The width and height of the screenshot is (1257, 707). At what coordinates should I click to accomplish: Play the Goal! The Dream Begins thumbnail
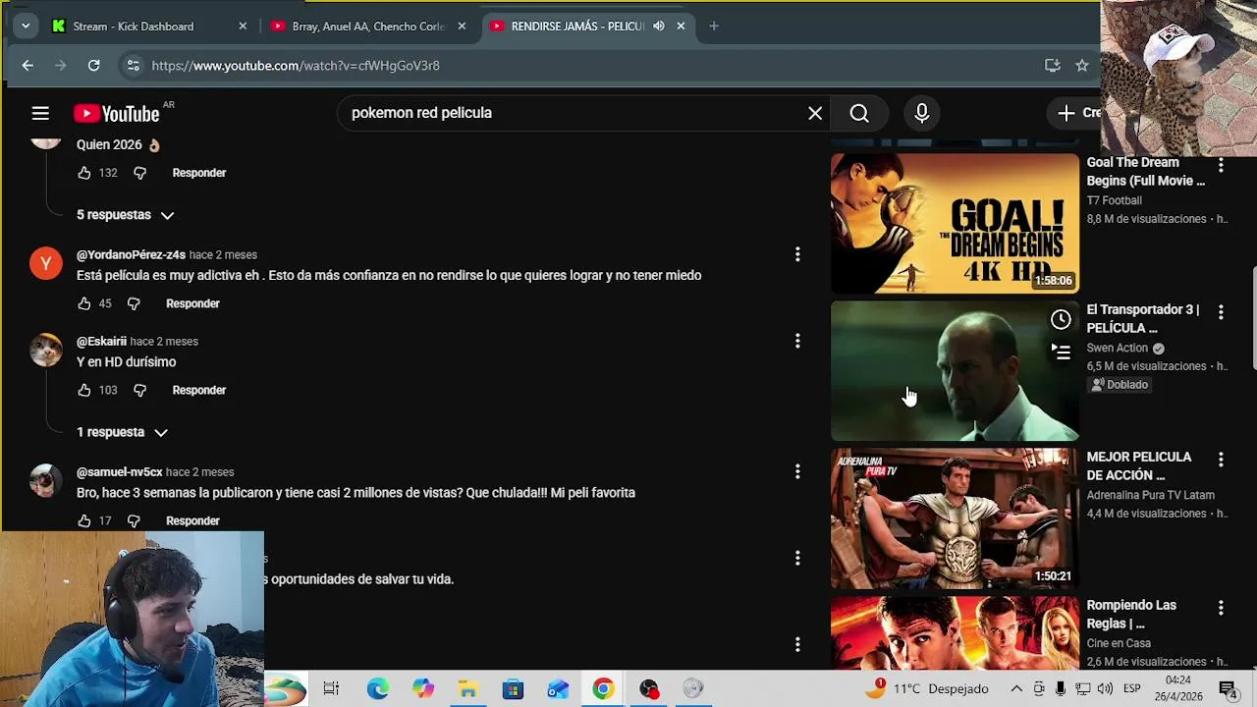955,223
